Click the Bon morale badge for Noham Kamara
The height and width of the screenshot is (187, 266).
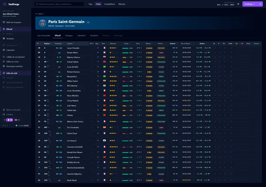click(149, 72)
